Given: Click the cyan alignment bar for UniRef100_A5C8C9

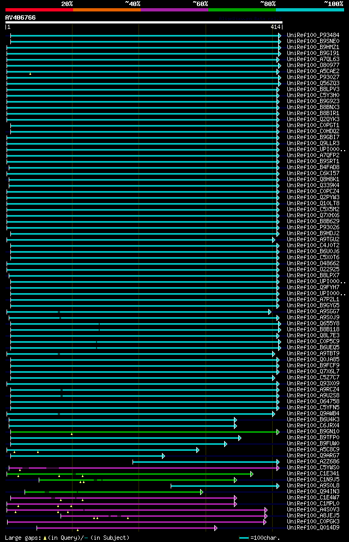Looking at the screenshot, I should (x=103, y=450).
